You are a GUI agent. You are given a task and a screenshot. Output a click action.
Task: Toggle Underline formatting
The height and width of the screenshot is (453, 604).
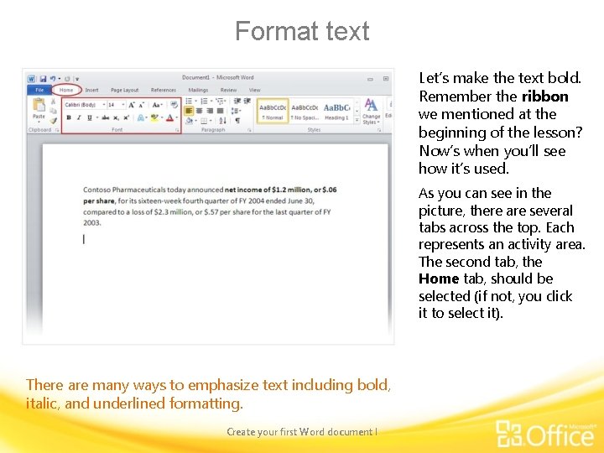coord(89,118)
